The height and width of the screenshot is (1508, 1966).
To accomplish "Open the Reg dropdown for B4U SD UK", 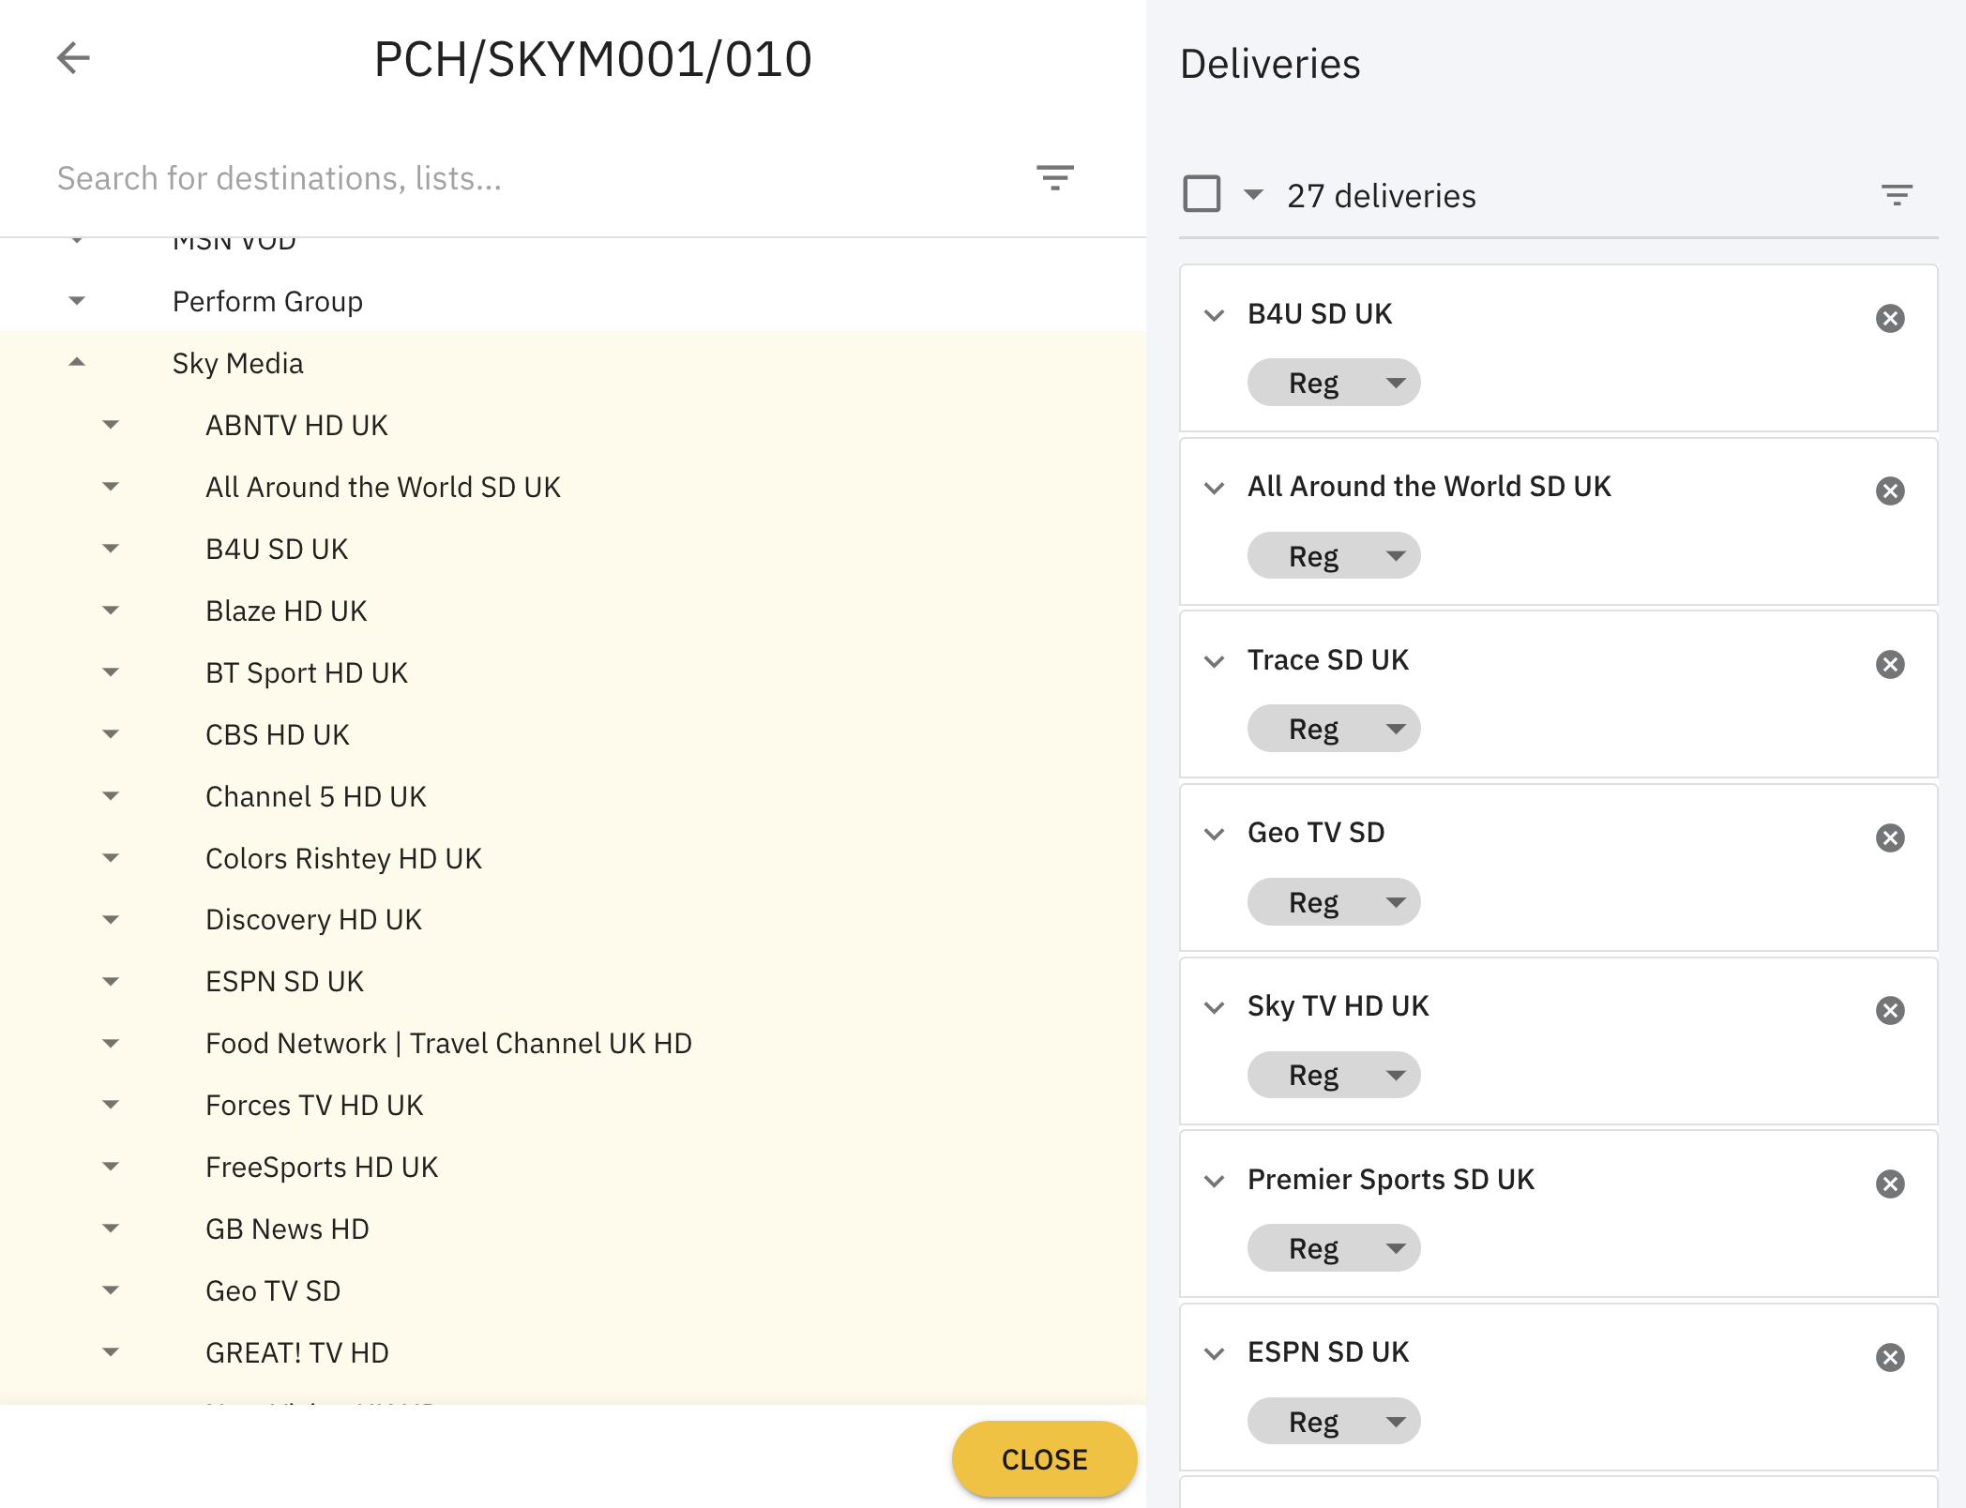I will pyautogui.click(x=1333, y=383).
